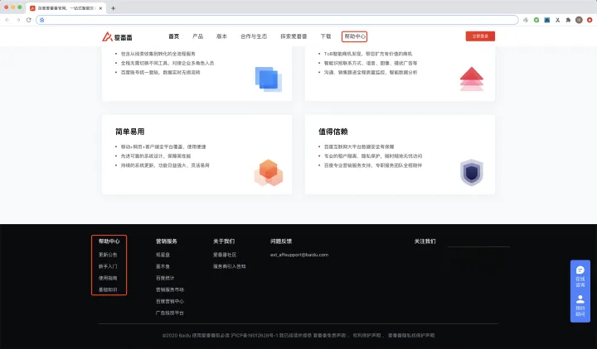Screen dimensions: 597x349
Task: Open the 产品 nav menu
Action: [197, 36]
